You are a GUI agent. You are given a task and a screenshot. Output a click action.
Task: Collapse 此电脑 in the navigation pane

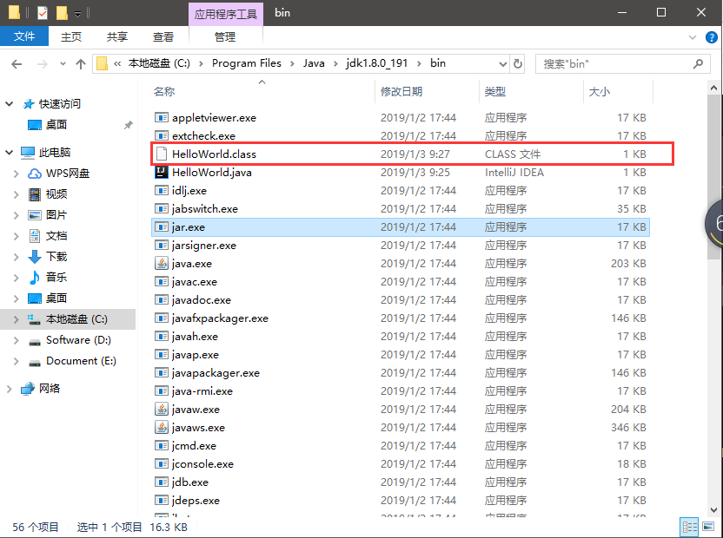pyautogui.click(x=7, y=152)
